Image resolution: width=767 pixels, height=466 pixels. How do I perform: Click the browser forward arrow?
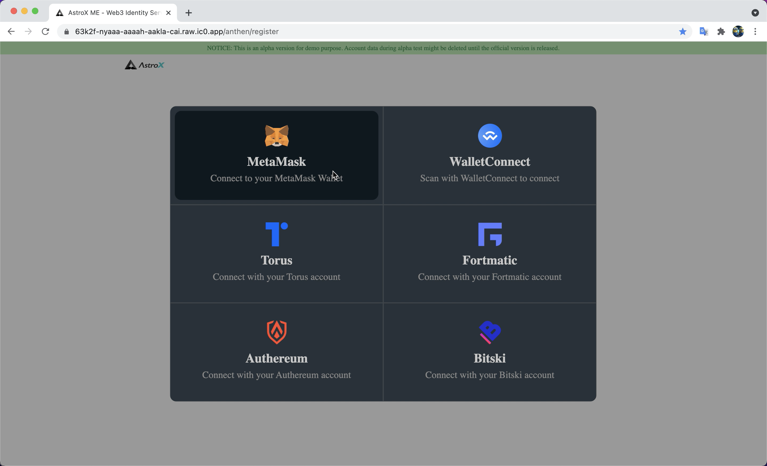coord(28,31)
